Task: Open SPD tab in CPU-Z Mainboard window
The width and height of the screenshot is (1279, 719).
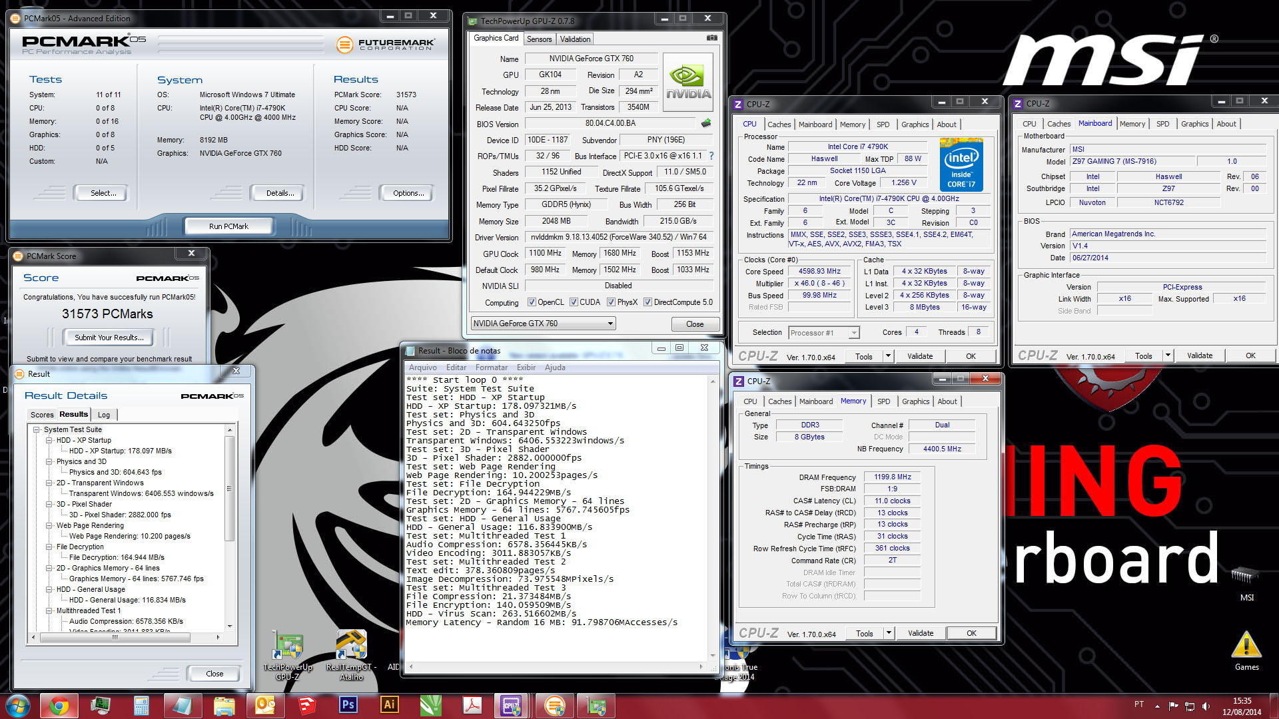Action: click(1162, 124)
